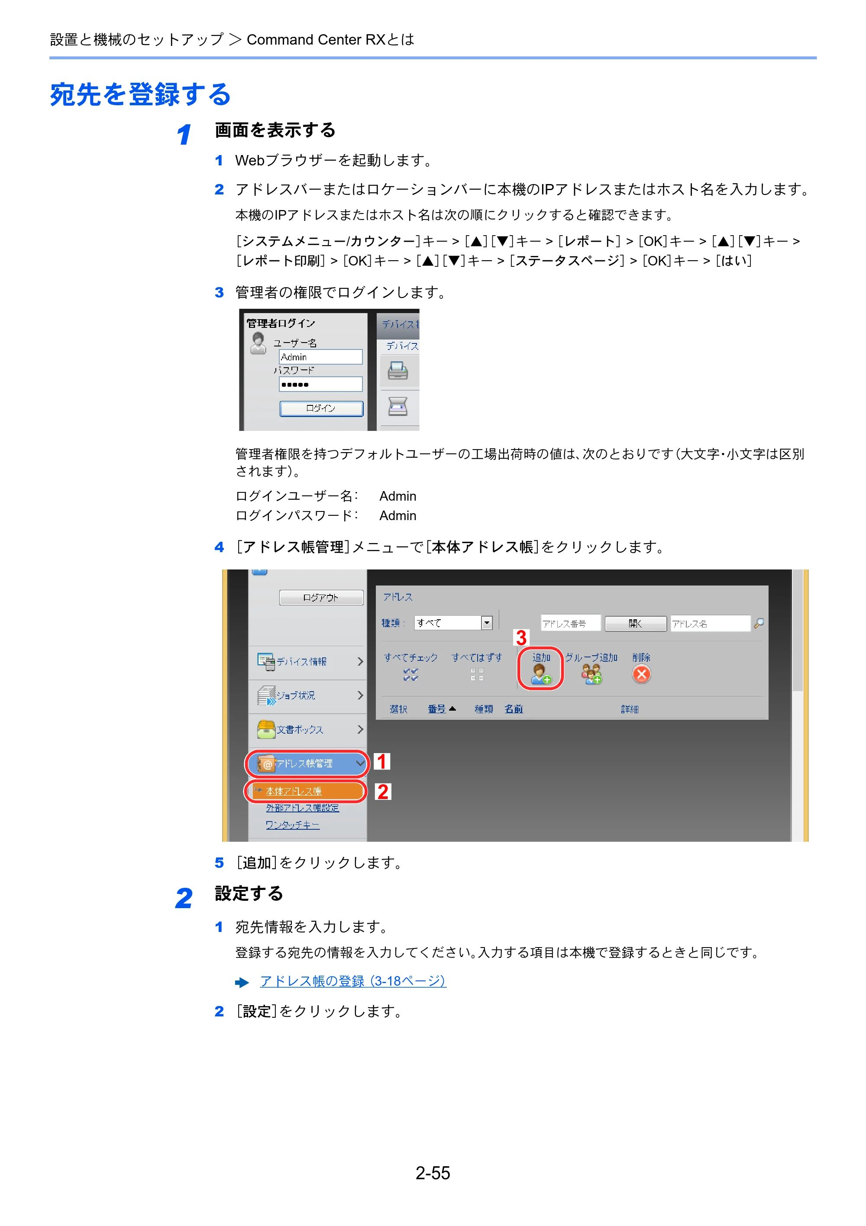The height and width of the screenshot is (1226, 866).
Task: Click the アドレス番号 input field
Action: [571, 623]
